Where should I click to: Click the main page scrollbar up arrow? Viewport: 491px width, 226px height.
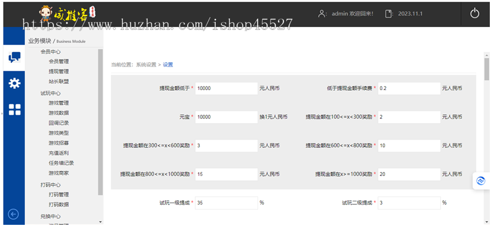point(487,55)
